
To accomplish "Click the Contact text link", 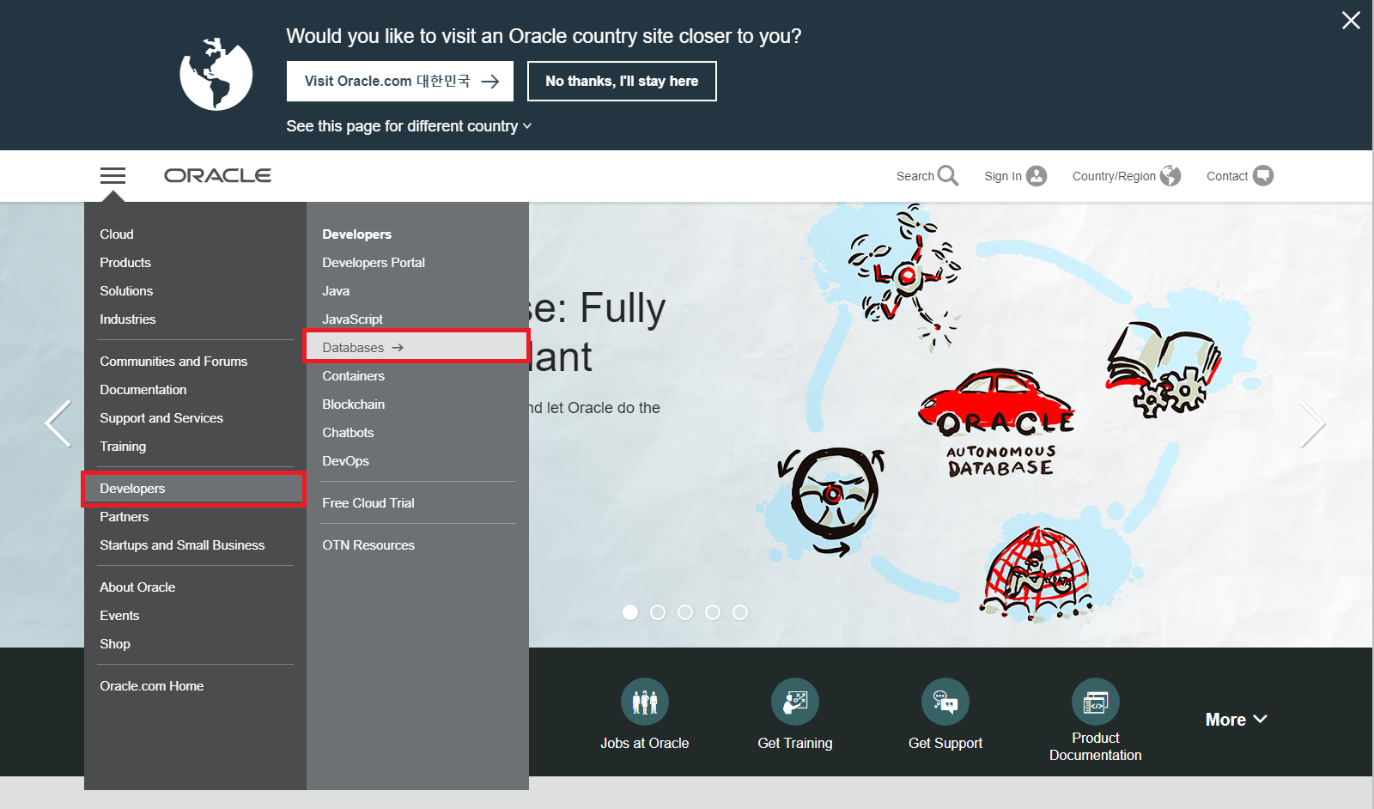I will pos(1227,176).
